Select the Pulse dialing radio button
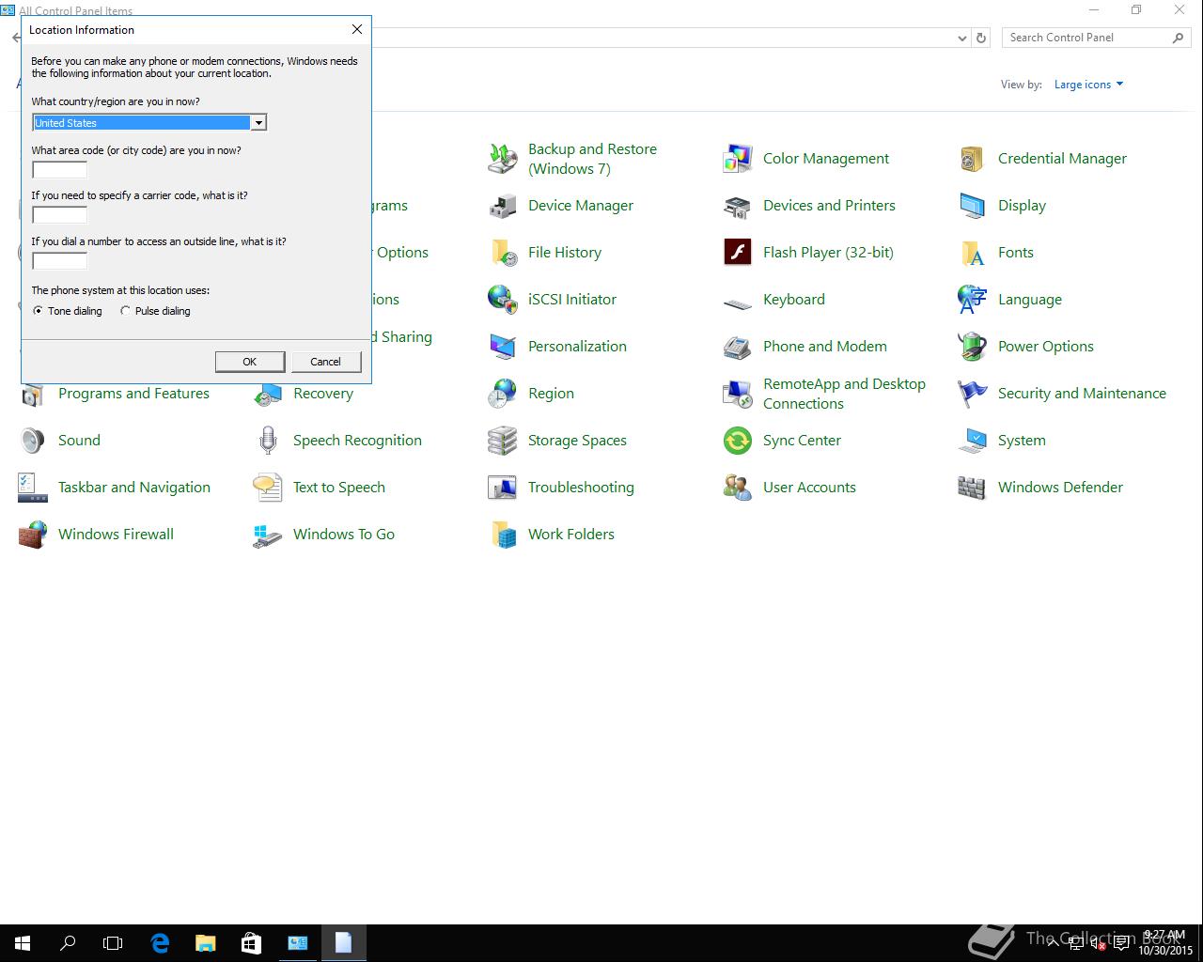The height and width of the screenshot is (962, 1203). [126, 311]
